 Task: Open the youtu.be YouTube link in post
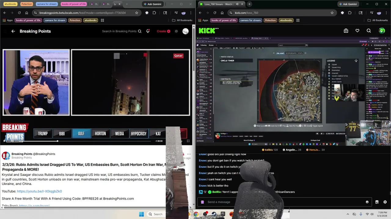39,191
